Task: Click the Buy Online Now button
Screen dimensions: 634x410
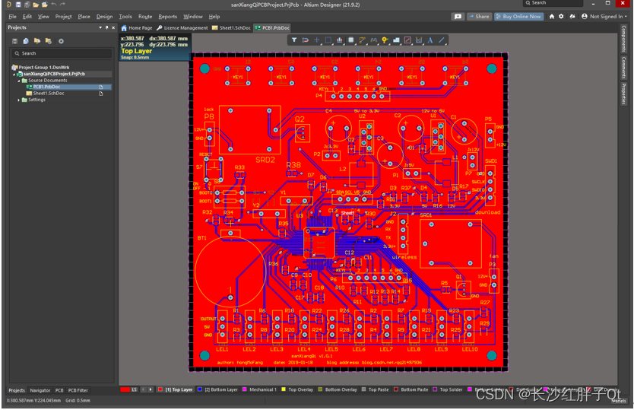Action: [x=518, y=16]
